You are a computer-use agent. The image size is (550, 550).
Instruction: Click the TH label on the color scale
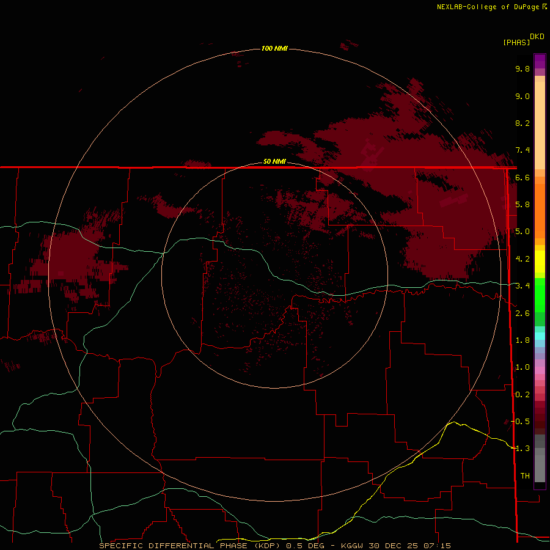[x=525, y=476]
